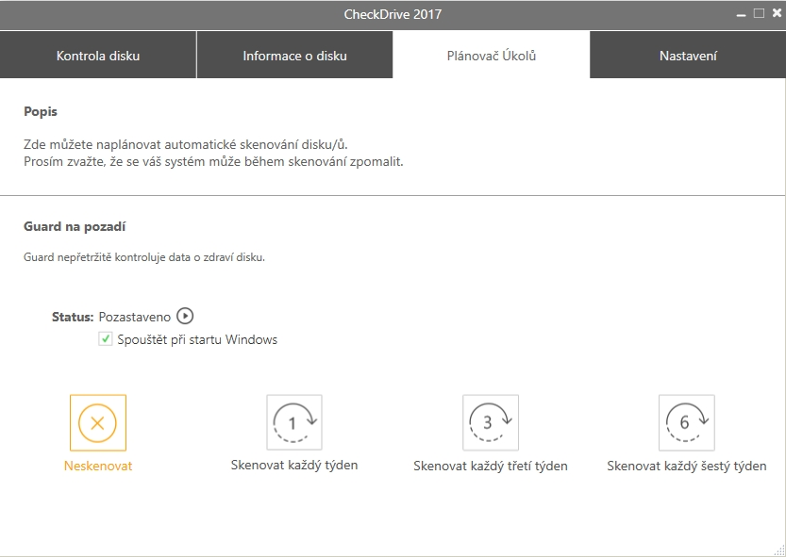The width and height of the screenshot is (786, 557).
Task: Click the Skenovat každý týden label
Action: coord(294,466)
